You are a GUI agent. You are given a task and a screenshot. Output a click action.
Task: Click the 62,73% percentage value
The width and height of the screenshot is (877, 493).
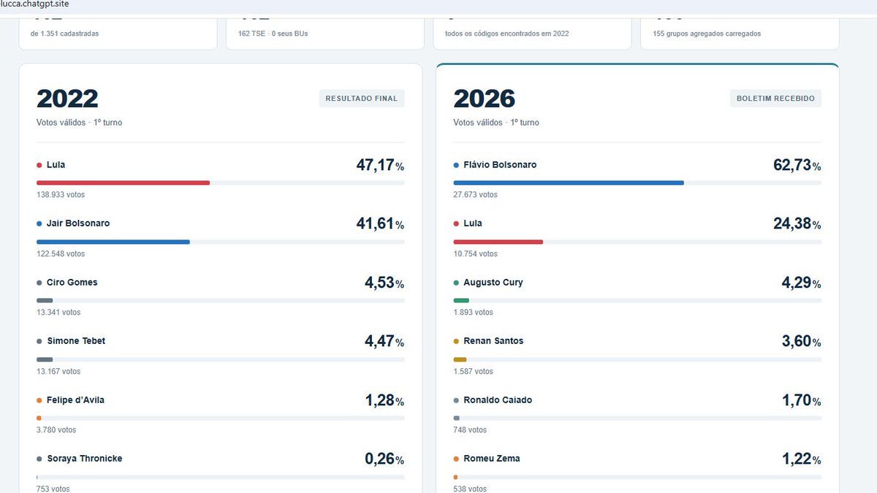[x=797, y=165]
